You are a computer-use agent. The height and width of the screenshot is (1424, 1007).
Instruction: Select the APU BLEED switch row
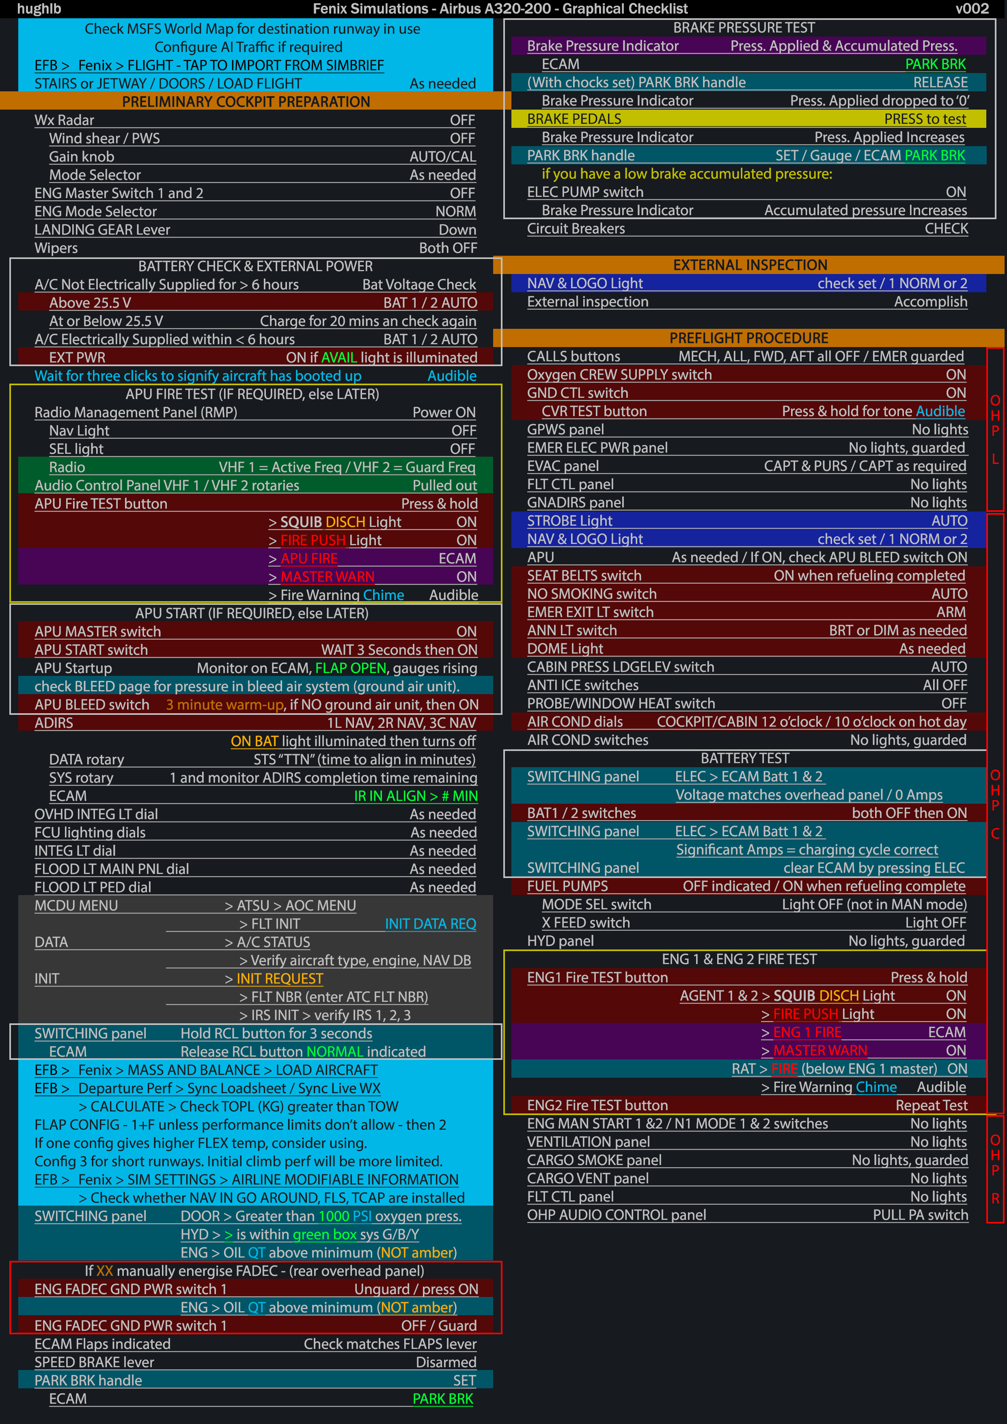pyautogui.click(x=255, y=705)
